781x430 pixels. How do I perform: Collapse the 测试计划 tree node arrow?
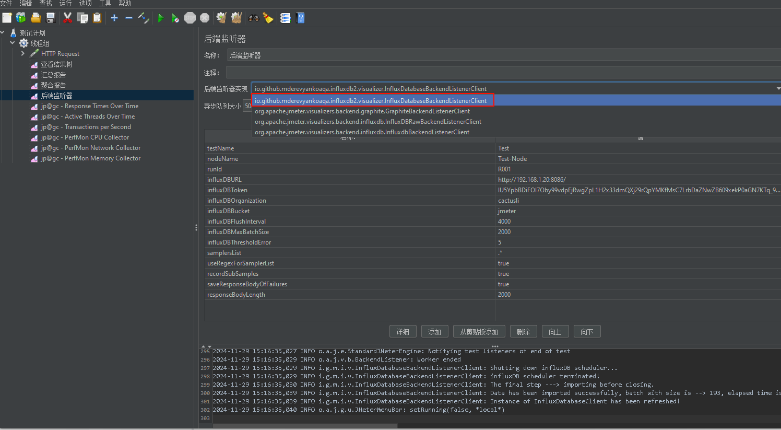click(x=3, y=32)
